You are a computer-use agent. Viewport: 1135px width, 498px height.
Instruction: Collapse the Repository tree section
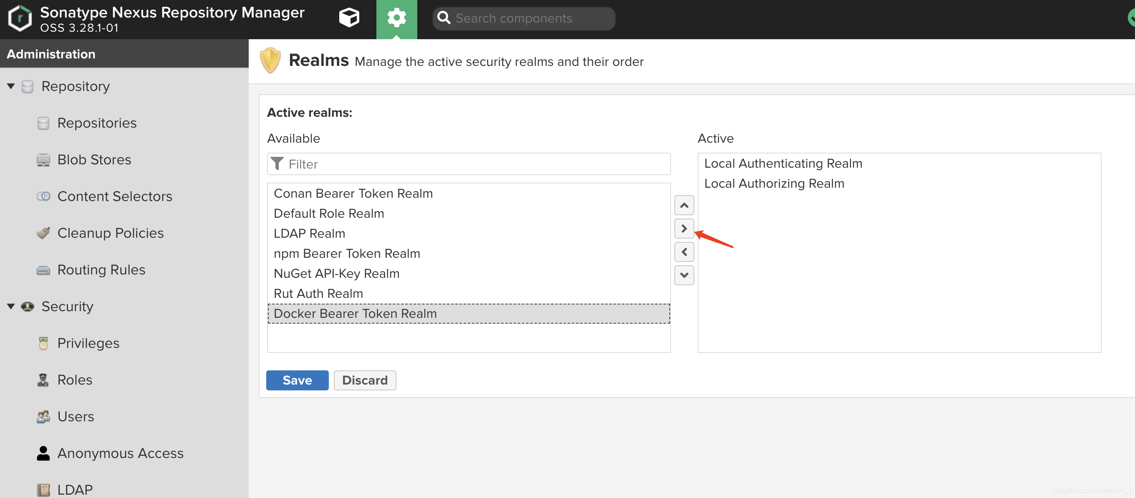11,86
